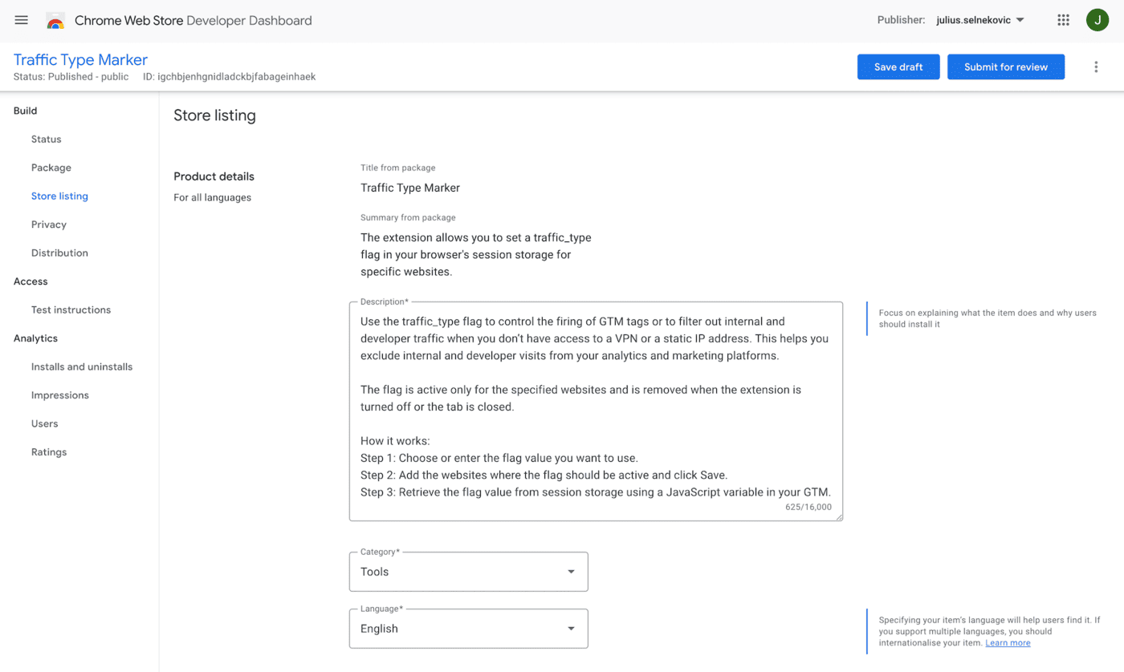The image size is (1124, 672).
Task: Open the Learn more link about languages
Action: [x=1008, y=642]
